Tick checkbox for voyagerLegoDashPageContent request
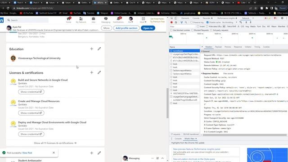This screenshot has height=162, width=288. [x=171, y=54]
